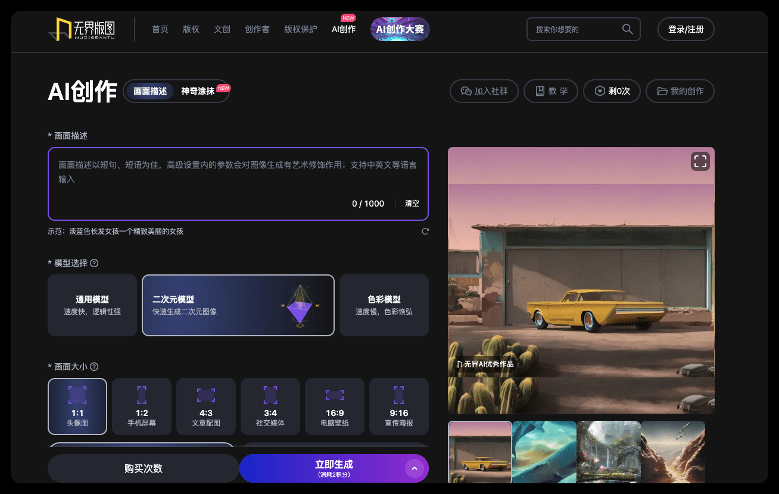This screenshot has height=494, width=779.
Task: Select the 通用模型 model option
Action: pyautogui.click(x=92, y=305)
